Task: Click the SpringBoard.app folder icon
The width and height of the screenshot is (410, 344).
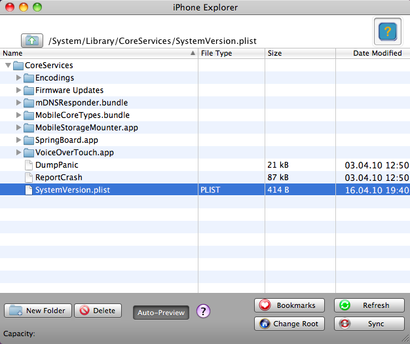Action: click(x=29, y=140)
